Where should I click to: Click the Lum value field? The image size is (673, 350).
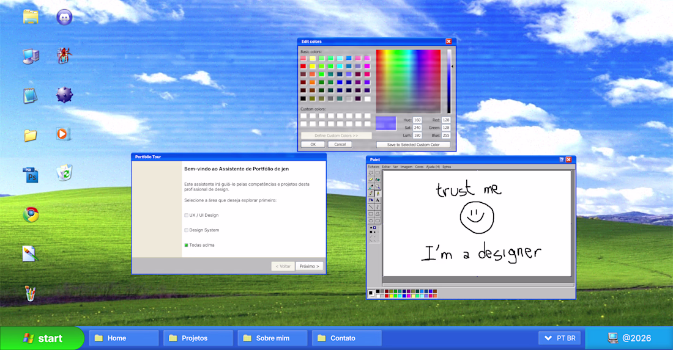417,136
